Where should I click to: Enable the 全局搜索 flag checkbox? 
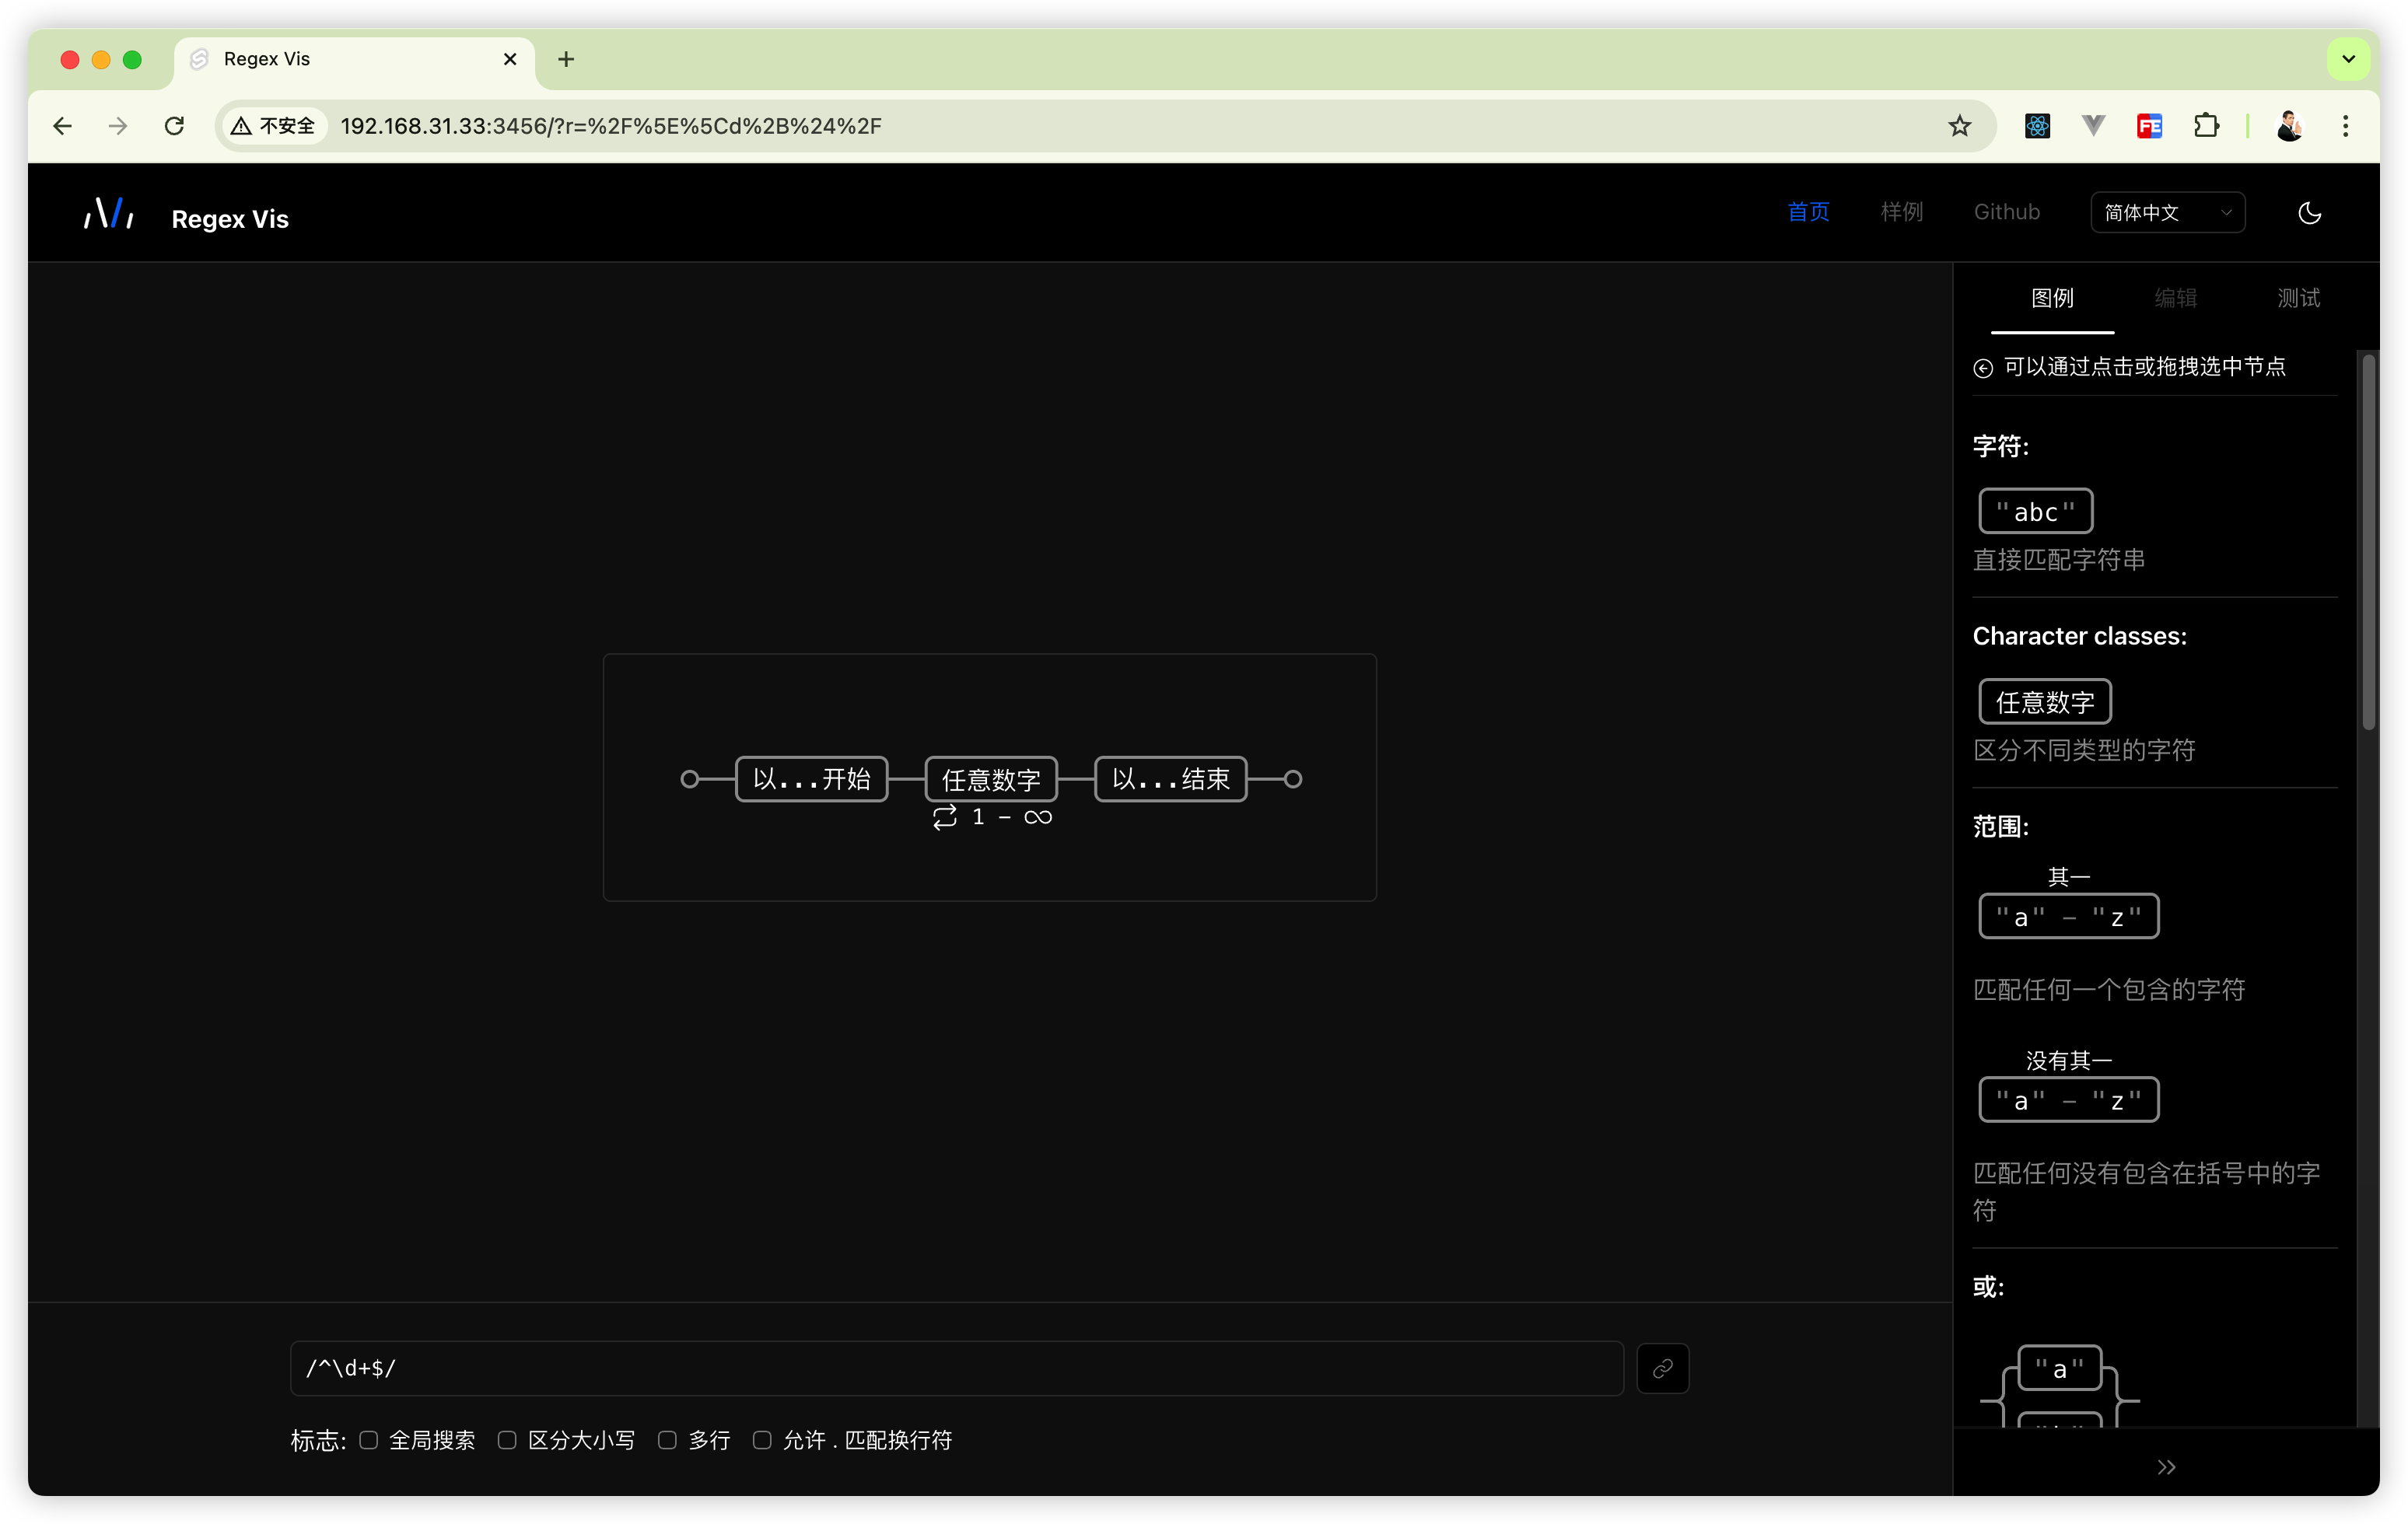tap(369, 1440)
